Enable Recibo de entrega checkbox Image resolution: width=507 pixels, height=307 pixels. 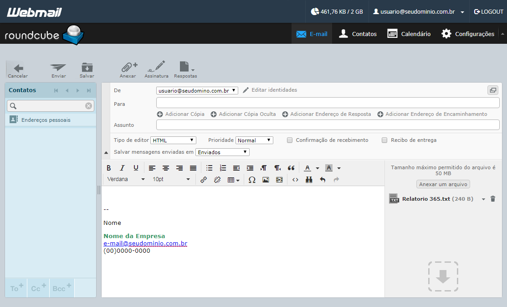[384, 140]
